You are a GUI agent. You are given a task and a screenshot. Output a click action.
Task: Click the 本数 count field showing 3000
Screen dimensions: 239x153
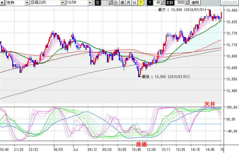point(179,3)
